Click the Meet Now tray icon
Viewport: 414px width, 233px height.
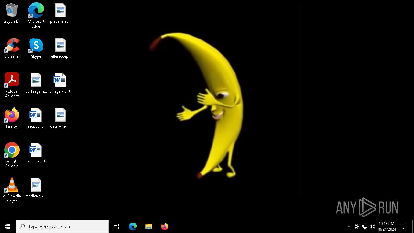[x=357, y=227]
